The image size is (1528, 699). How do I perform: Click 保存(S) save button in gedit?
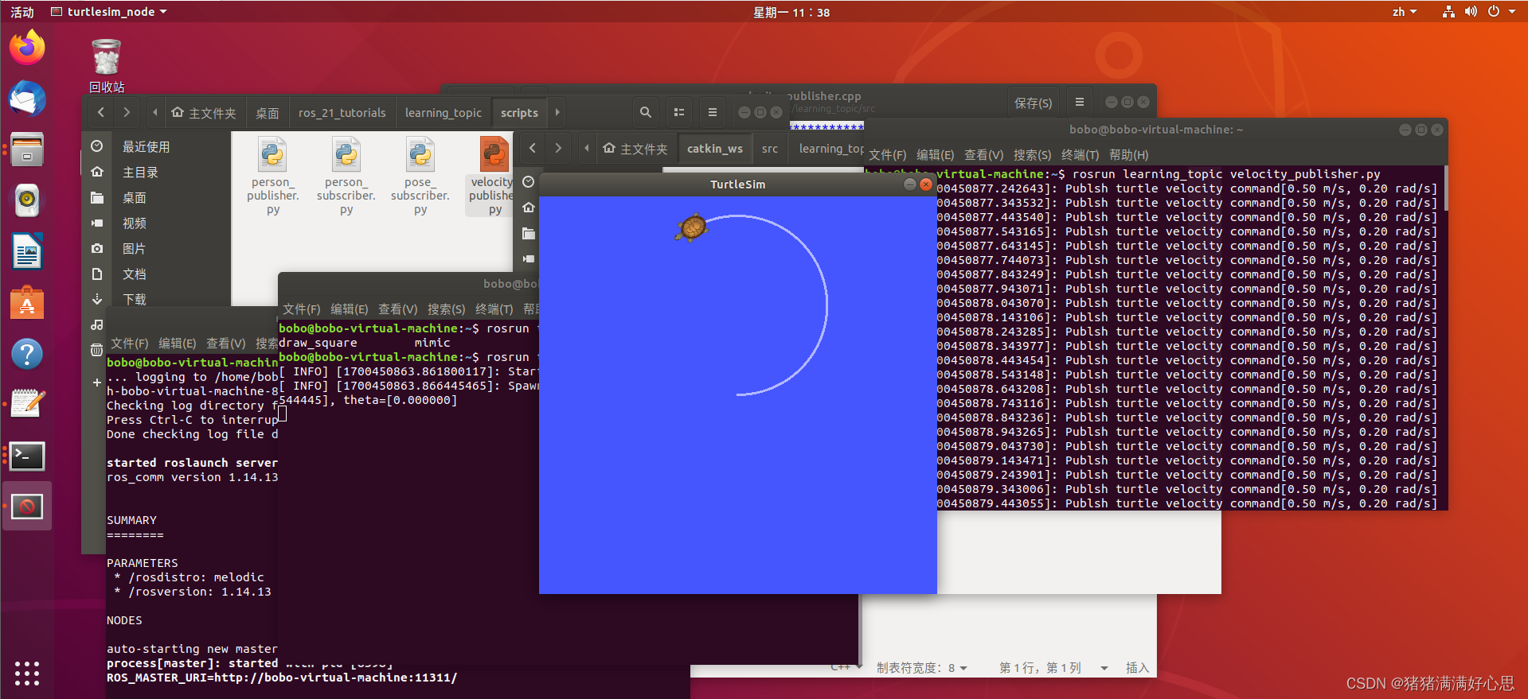point(1033,103)
